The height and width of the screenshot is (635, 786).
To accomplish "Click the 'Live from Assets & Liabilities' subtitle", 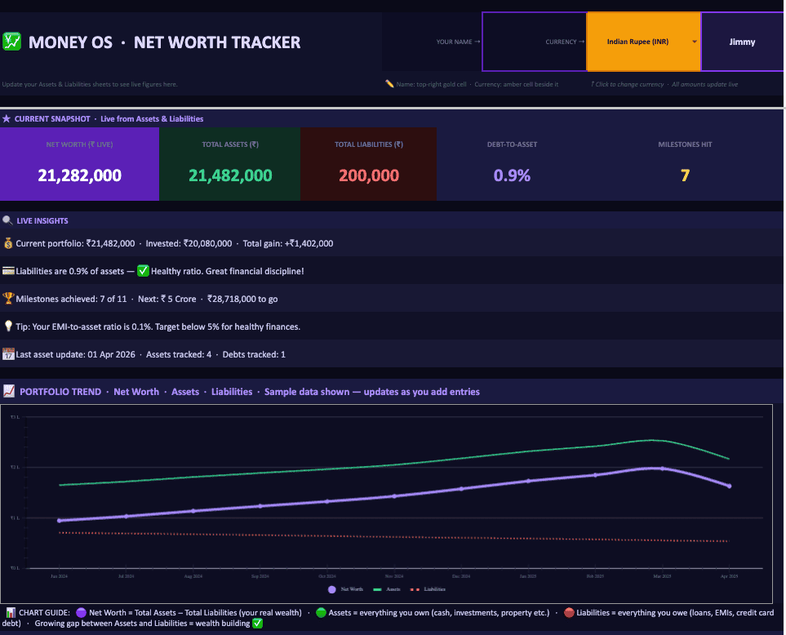I will tap(152, 119).
